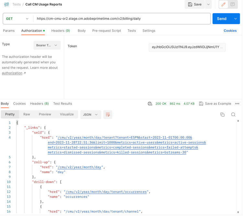Open the Send button dropdown arrow
The height and width of the screenshot is (216, 243).
(x=236, y=19)
